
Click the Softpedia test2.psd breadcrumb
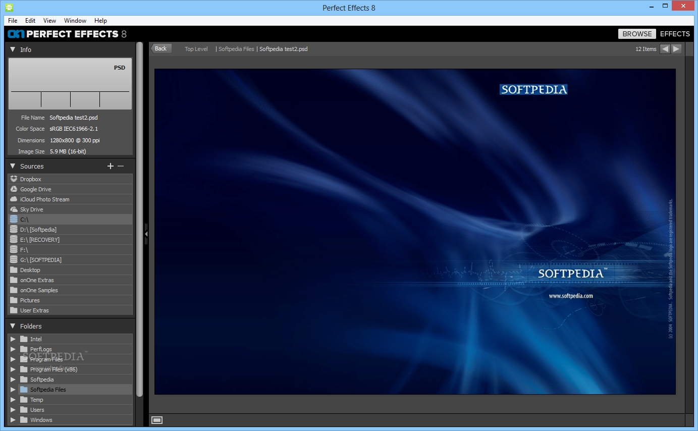(284, 49)
